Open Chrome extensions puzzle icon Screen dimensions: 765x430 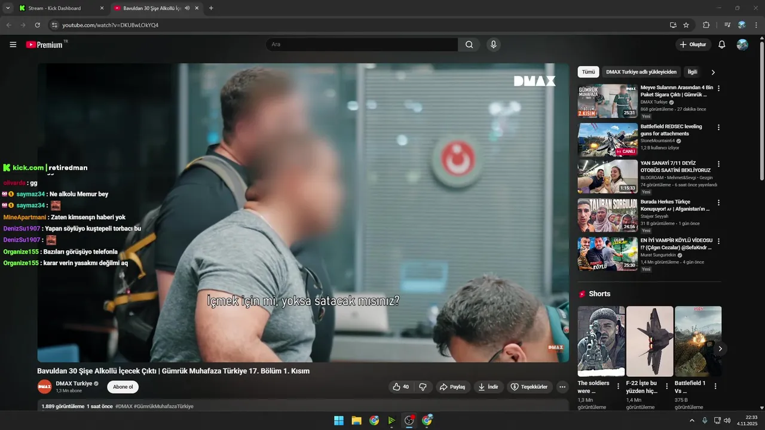click(706, 25)
